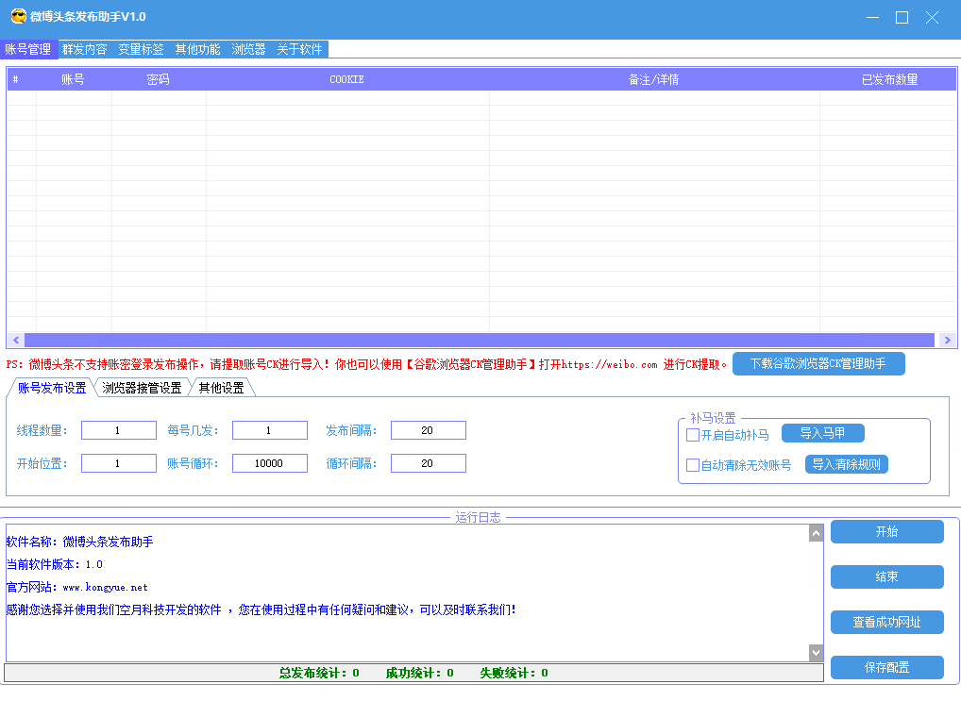Click the 当前软件版本: 1.0 log line
Screen dimensions: 961x701
pyautogui.click(x=55, y=564)
